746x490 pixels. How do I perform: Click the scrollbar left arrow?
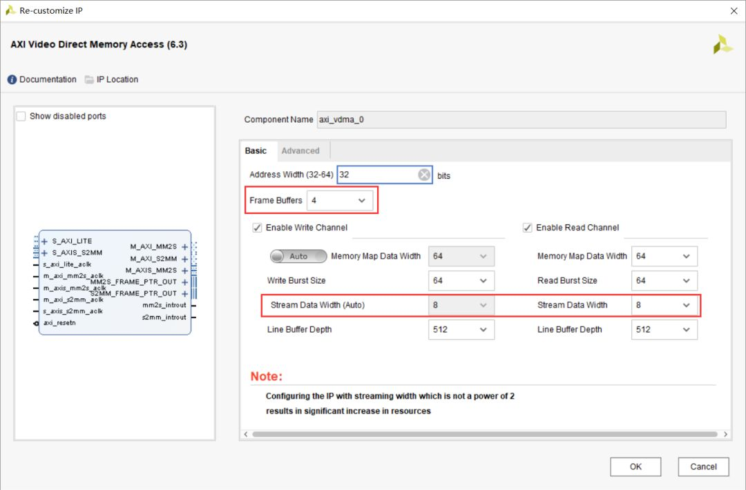coord(245,434)
